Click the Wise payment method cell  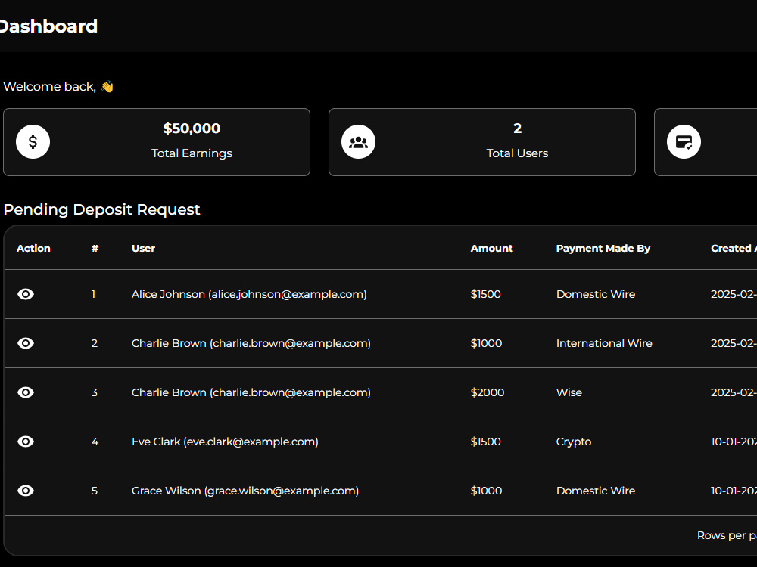569,392
